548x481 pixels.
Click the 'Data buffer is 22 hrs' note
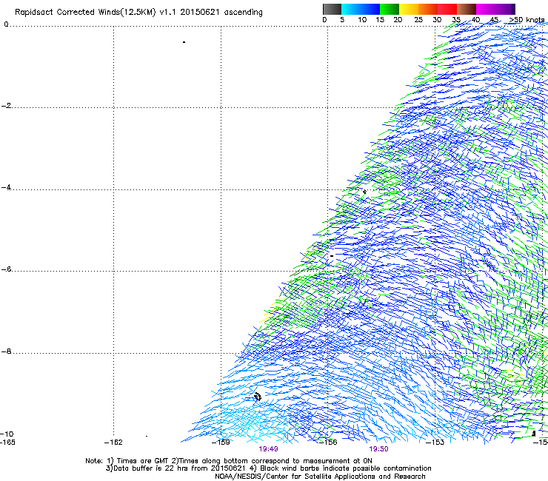(268, 468)
